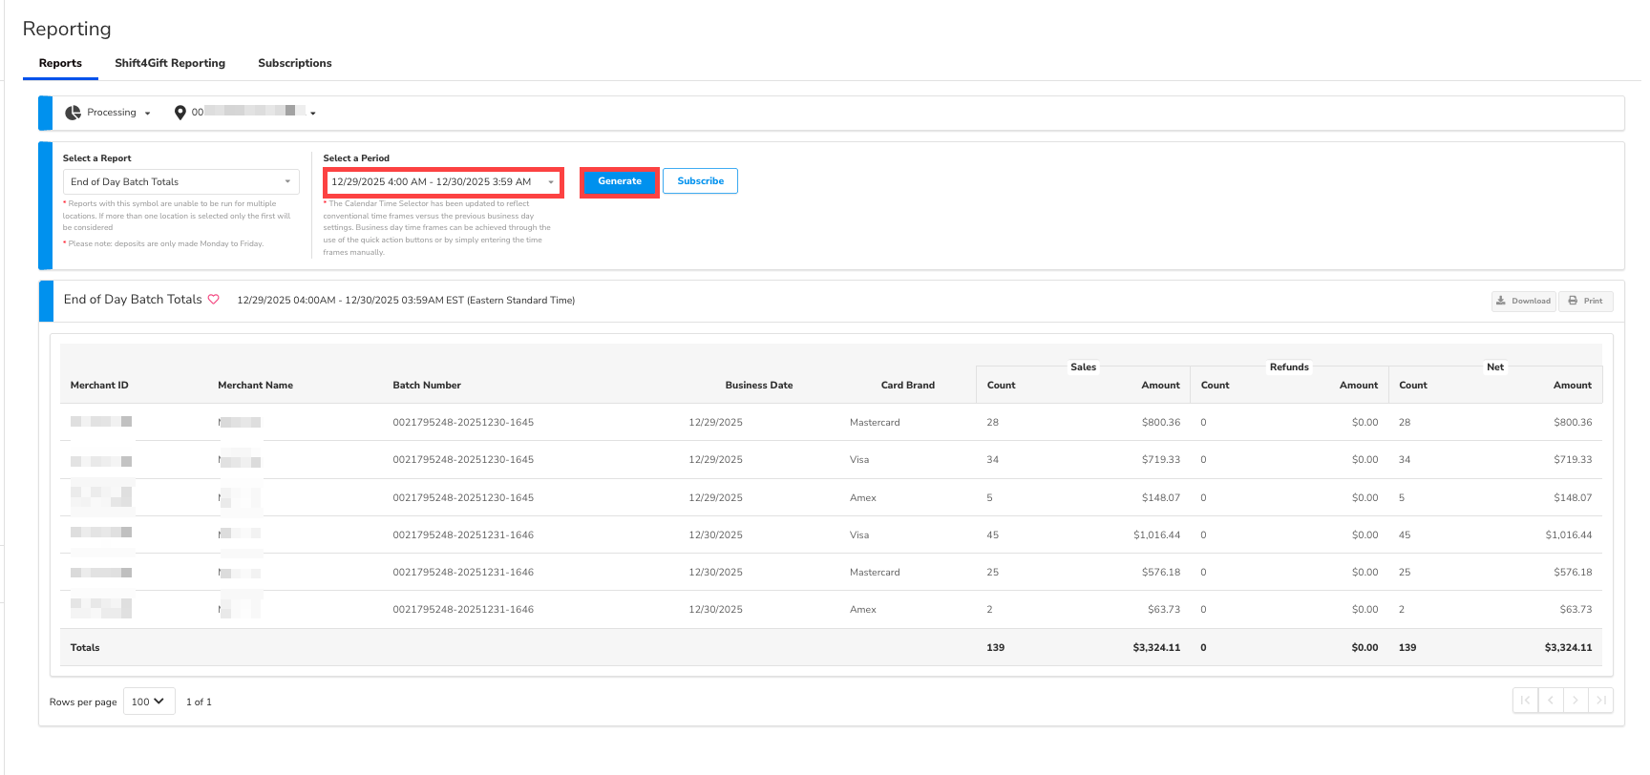The width and height of the screenshot is (1650, 775).
Task: Open the Select a Report dropdown
Action: pos(180,181)
